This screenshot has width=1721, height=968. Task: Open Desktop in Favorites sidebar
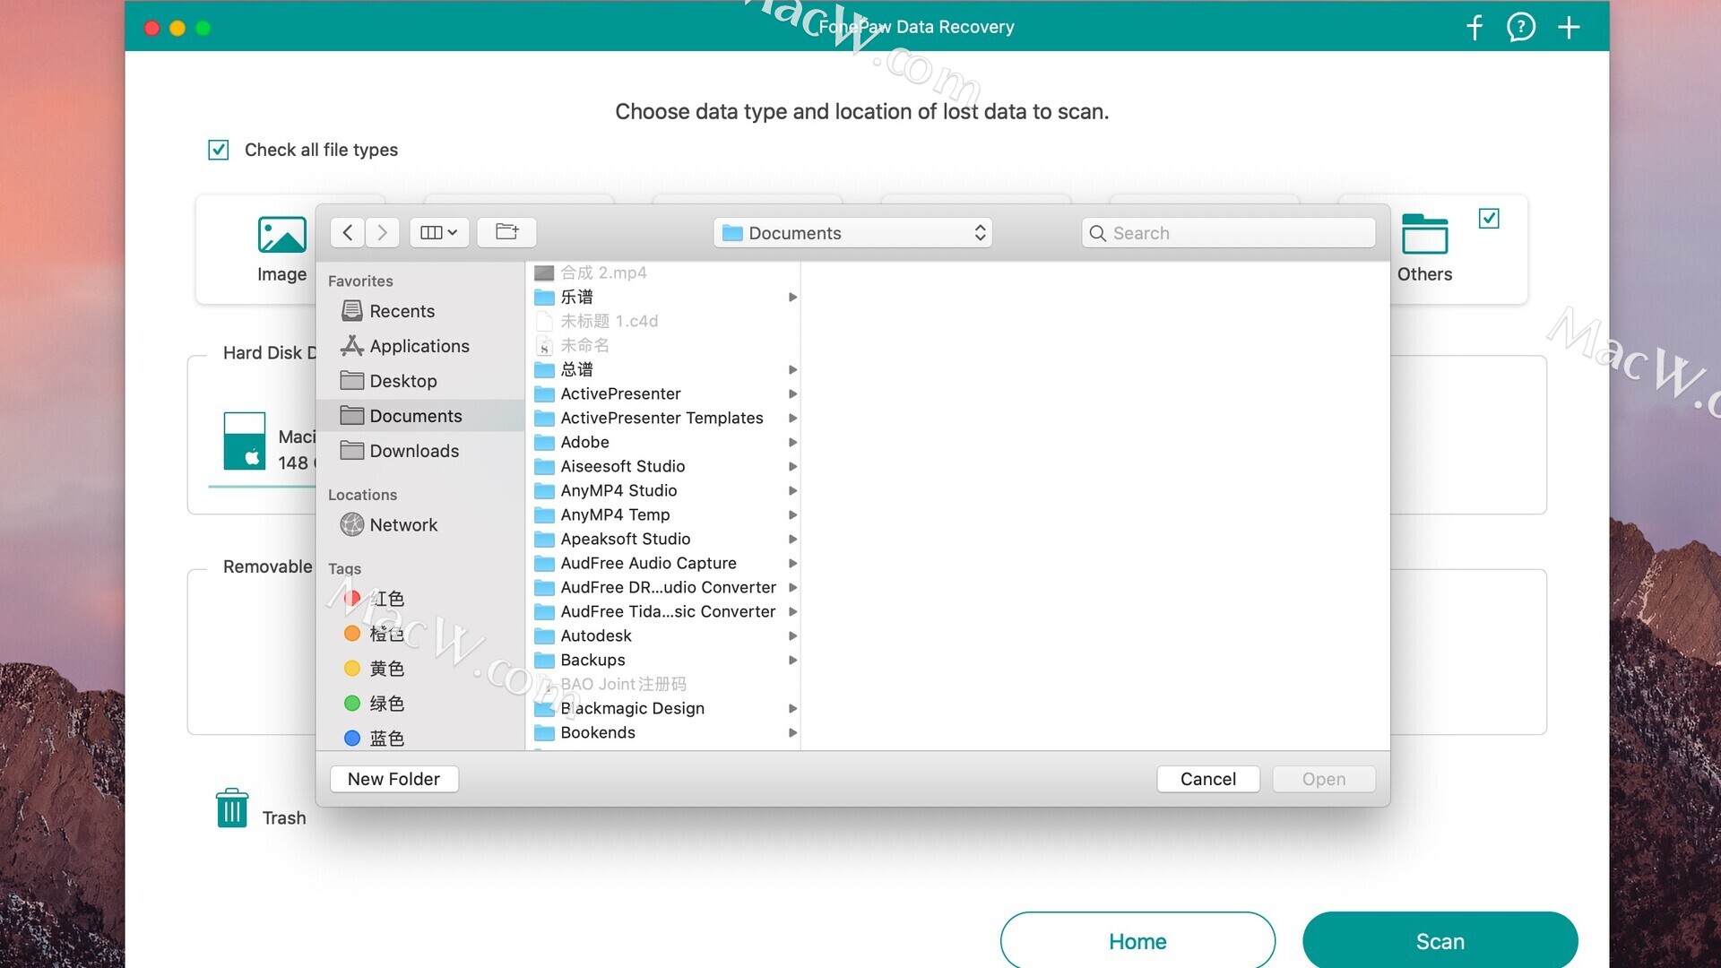click(x=421, y=381)
